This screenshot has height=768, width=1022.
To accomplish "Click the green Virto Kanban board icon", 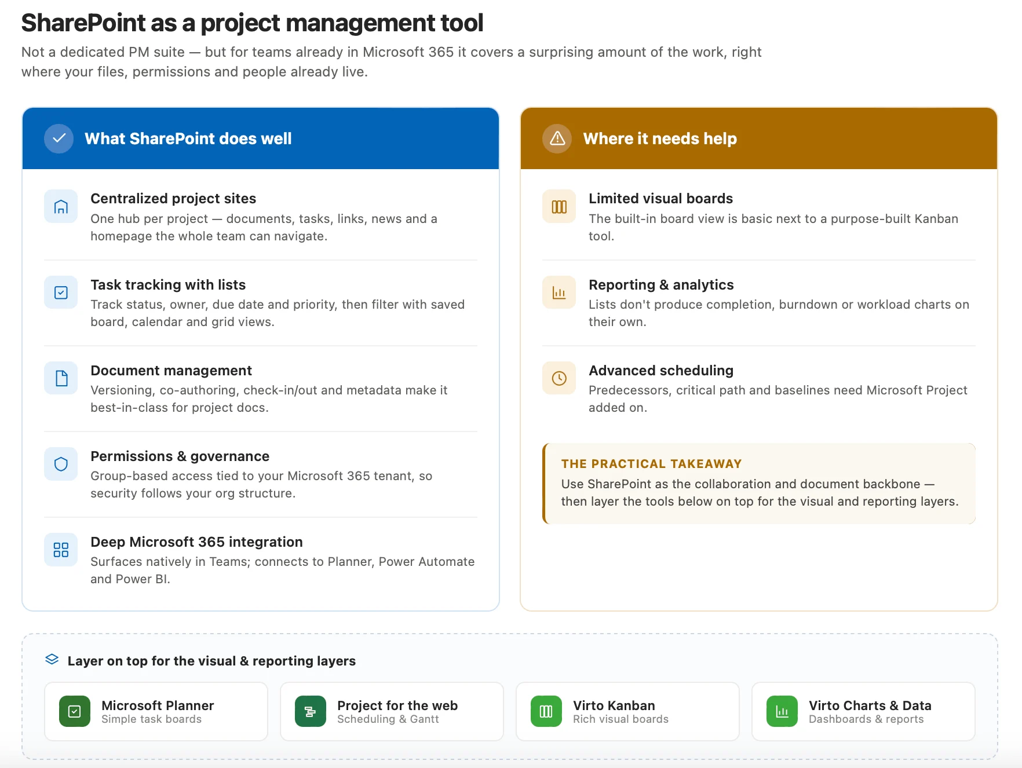I will click(x=546, y=711).
